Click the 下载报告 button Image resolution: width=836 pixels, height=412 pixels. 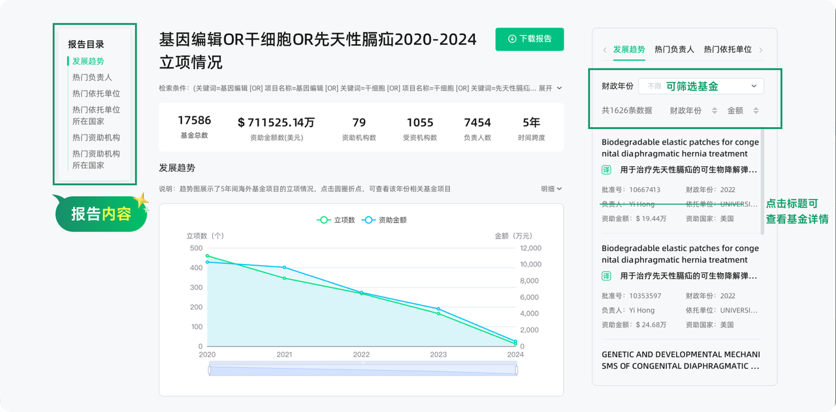pos(530,39)
